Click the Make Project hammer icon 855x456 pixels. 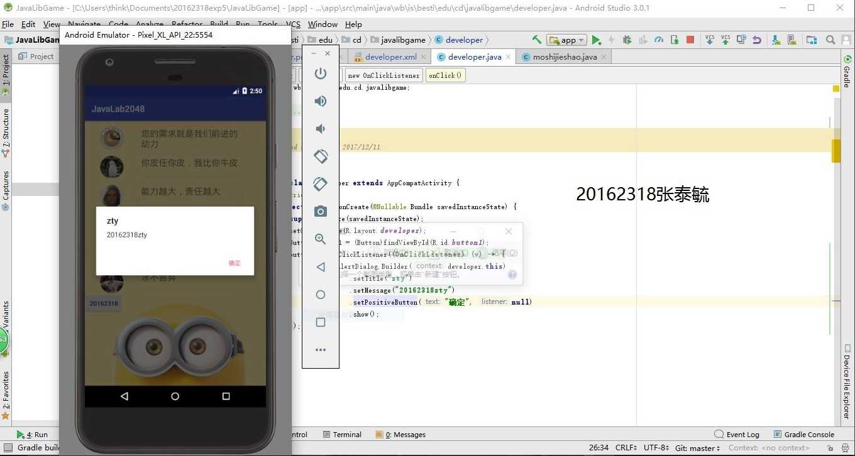pos(536,40)
